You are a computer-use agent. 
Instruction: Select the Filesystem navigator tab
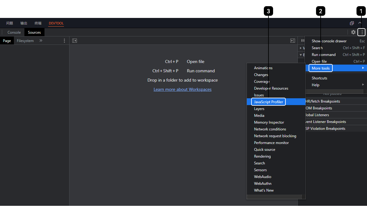pyautogui.click(x=25, y=41)
